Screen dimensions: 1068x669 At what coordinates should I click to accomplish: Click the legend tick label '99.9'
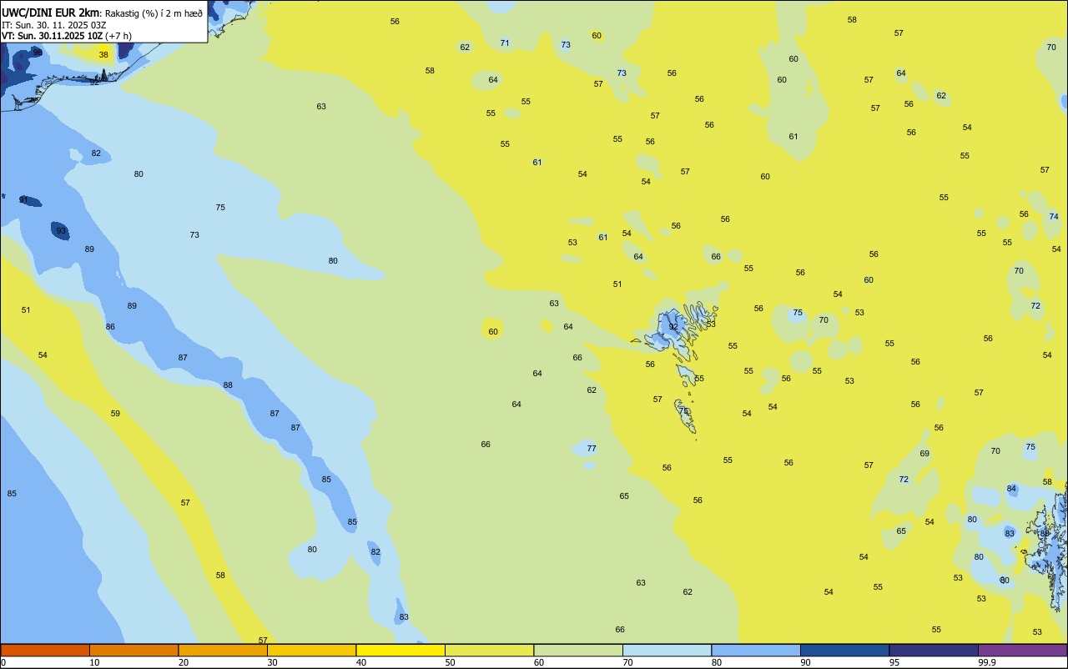987,662
